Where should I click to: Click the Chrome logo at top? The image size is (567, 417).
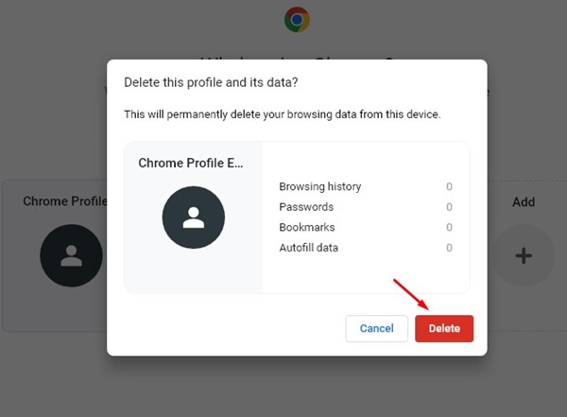tap(297, 20)
